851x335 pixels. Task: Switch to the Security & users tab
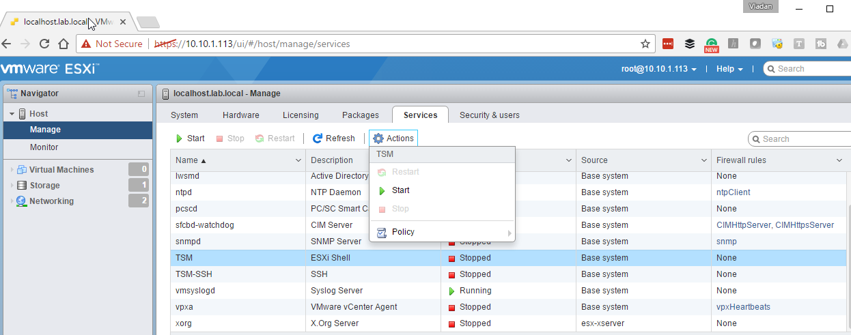click(x=489, y=115)
